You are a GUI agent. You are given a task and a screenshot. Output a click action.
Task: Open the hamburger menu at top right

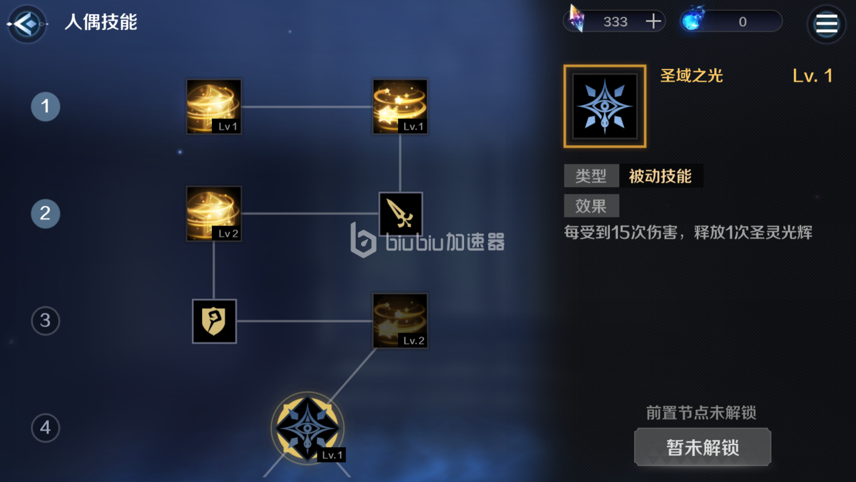click(827, 24)
